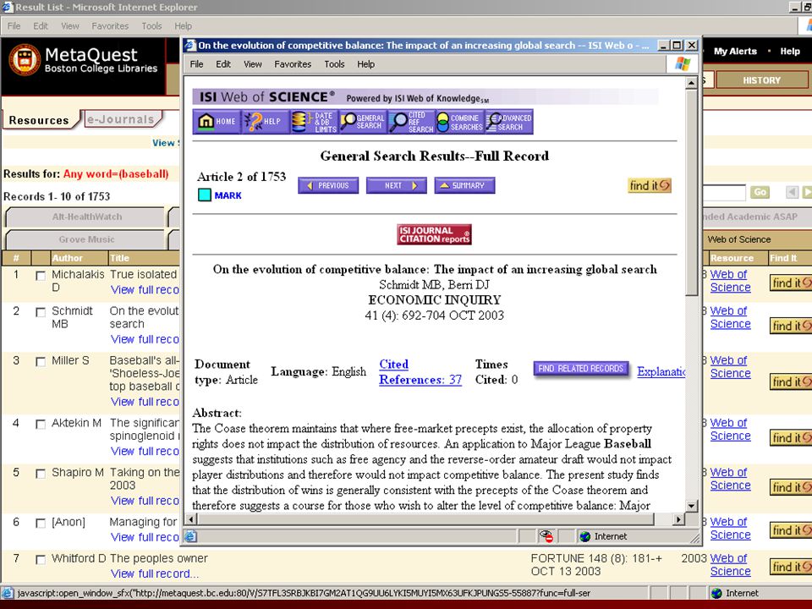Open the File menu in the popup window

coord(197,64)
